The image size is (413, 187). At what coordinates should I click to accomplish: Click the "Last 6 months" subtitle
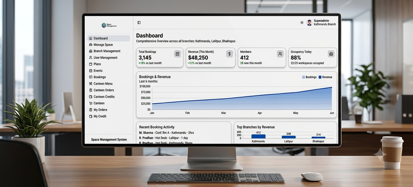coord(148,81)
